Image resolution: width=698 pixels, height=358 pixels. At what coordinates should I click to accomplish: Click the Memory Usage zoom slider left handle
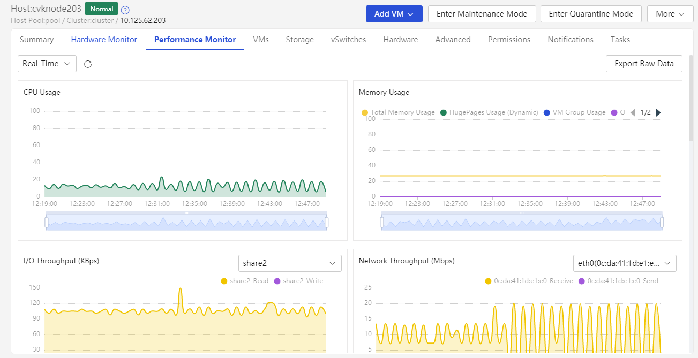382,222
